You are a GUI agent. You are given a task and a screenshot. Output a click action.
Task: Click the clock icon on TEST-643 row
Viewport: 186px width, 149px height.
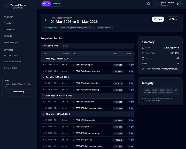click(x=46, y=127)
